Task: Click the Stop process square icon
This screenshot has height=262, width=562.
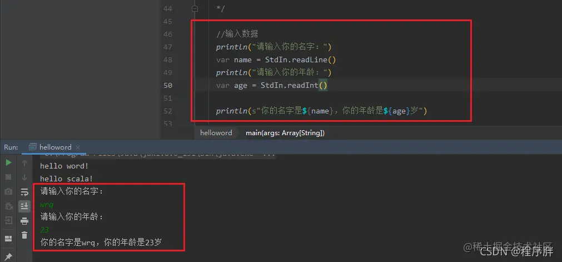Action: point(8,177)
